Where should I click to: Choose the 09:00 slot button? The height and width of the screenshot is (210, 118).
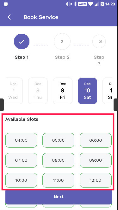point(96,160)
